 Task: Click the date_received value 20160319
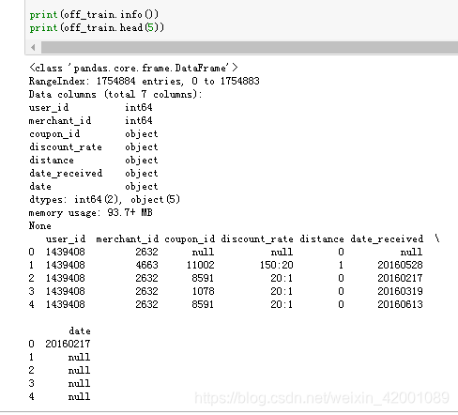400,291
